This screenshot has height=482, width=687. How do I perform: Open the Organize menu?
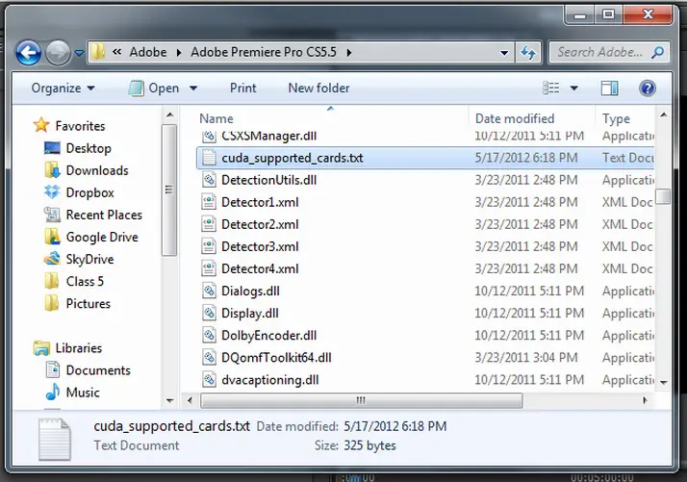63,89
